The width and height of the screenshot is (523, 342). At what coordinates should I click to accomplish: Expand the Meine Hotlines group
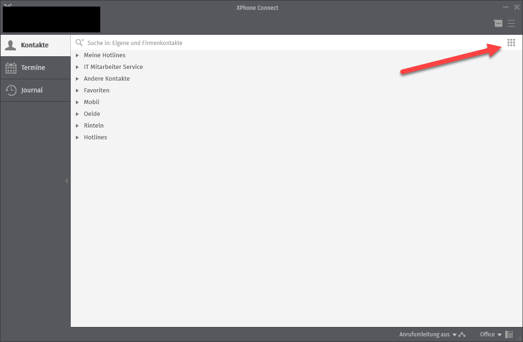(x=78, y=55)
